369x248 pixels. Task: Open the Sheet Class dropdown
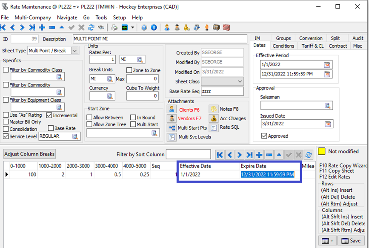coord(239,81)
